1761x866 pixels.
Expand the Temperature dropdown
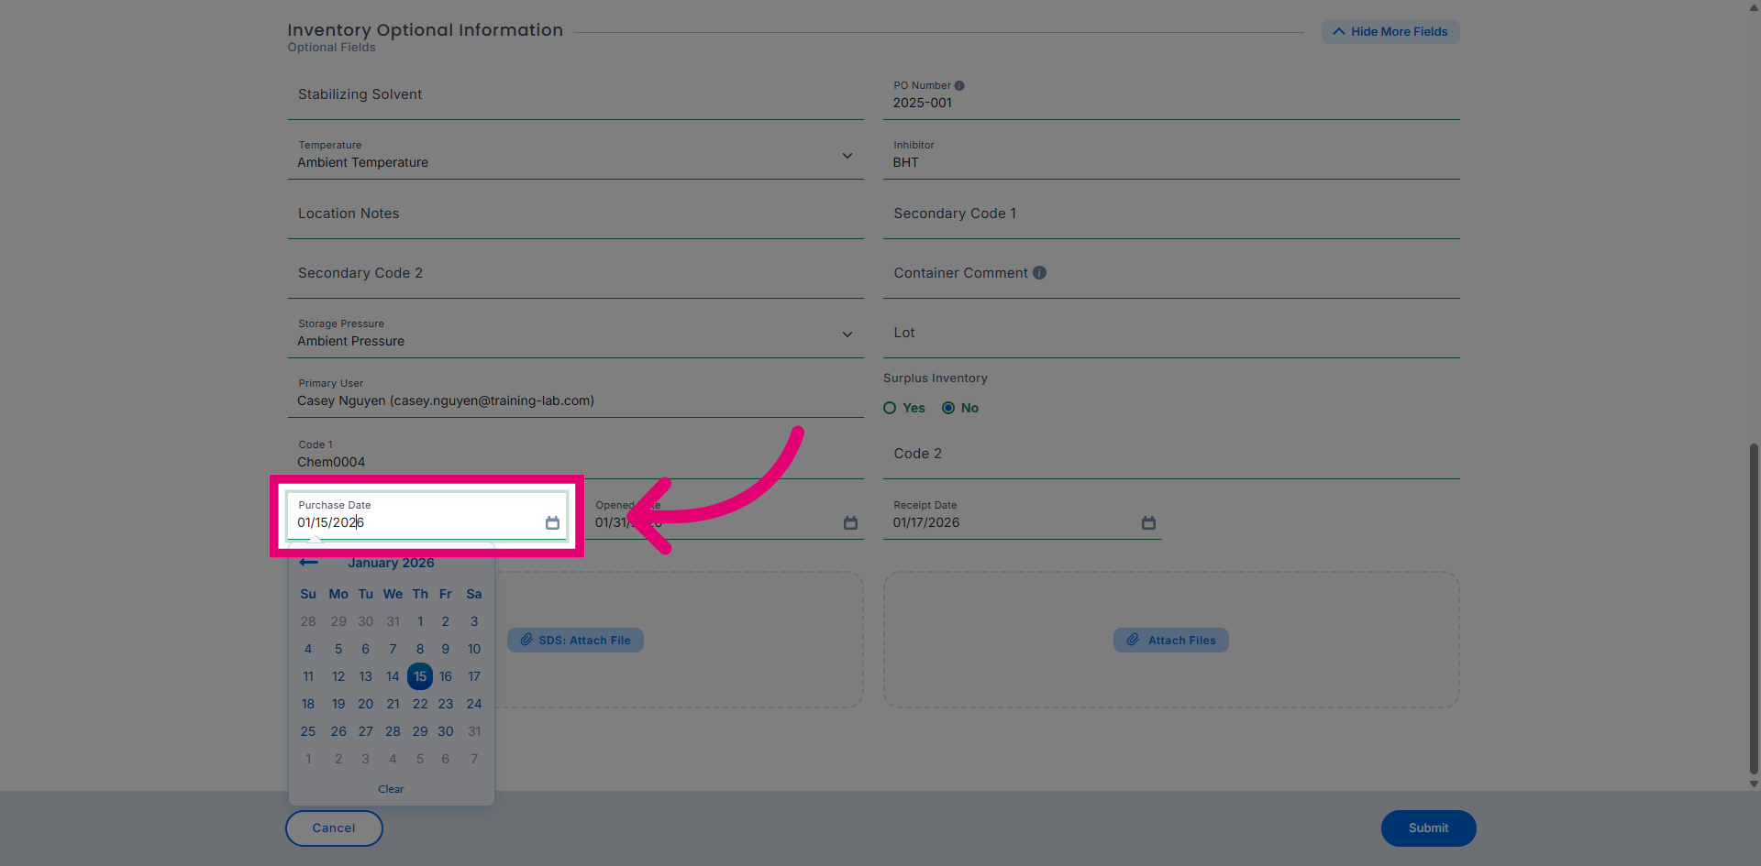pos(847,156)
